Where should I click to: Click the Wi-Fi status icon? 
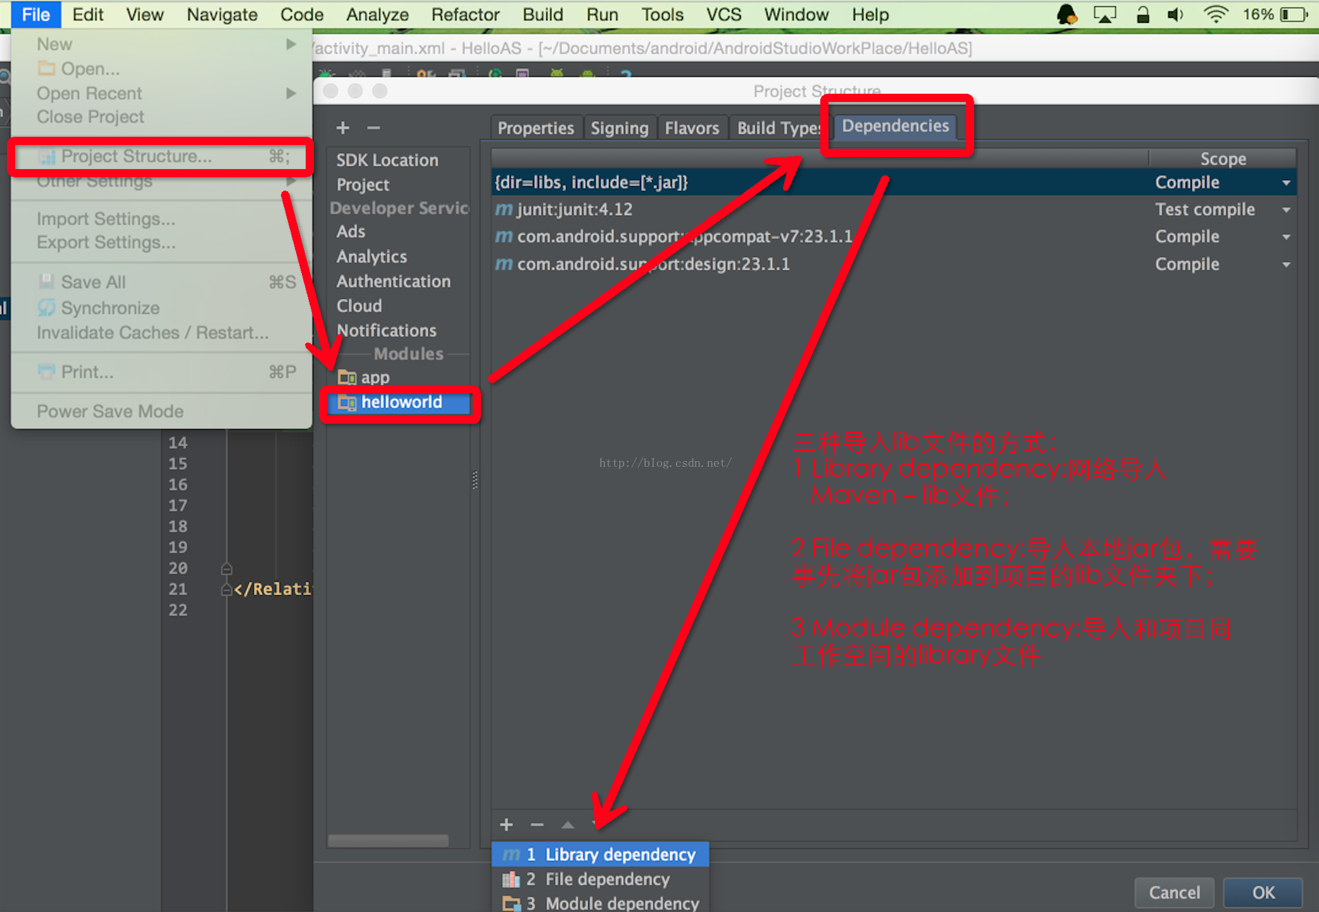click(x=1215, y=14)
